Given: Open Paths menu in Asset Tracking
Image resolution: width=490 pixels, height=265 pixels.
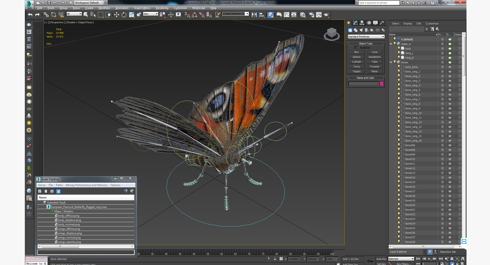Looking at the screenshot, I should pos(59,185).
